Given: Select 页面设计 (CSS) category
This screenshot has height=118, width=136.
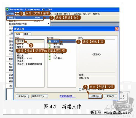Looking at the screenshot, I should coord(25,58).
